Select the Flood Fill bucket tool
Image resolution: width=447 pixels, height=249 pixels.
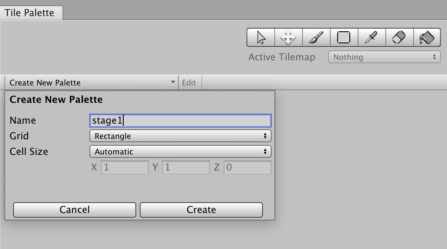coord(427,38)
